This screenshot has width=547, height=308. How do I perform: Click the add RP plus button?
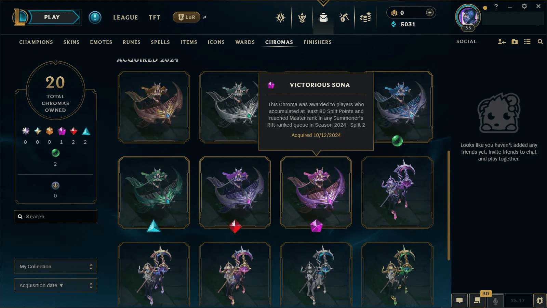tap(430, 13)
